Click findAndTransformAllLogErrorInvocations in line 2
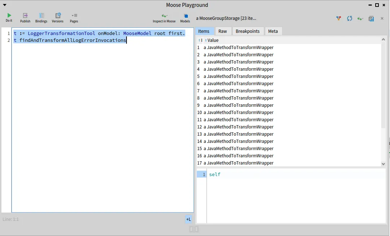This screenshot has width=390, height=236. pyautogui.click(x=73, y=40)
